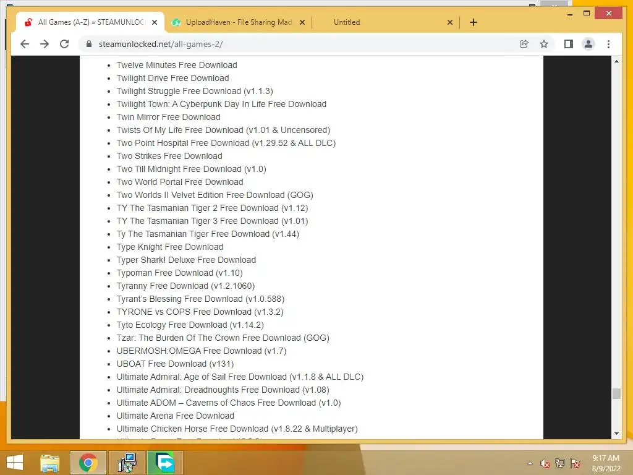Open the Action Center flag icon
Image resolution: width=633 pixels, height=475 pixels.
click(x=575, y=463)
